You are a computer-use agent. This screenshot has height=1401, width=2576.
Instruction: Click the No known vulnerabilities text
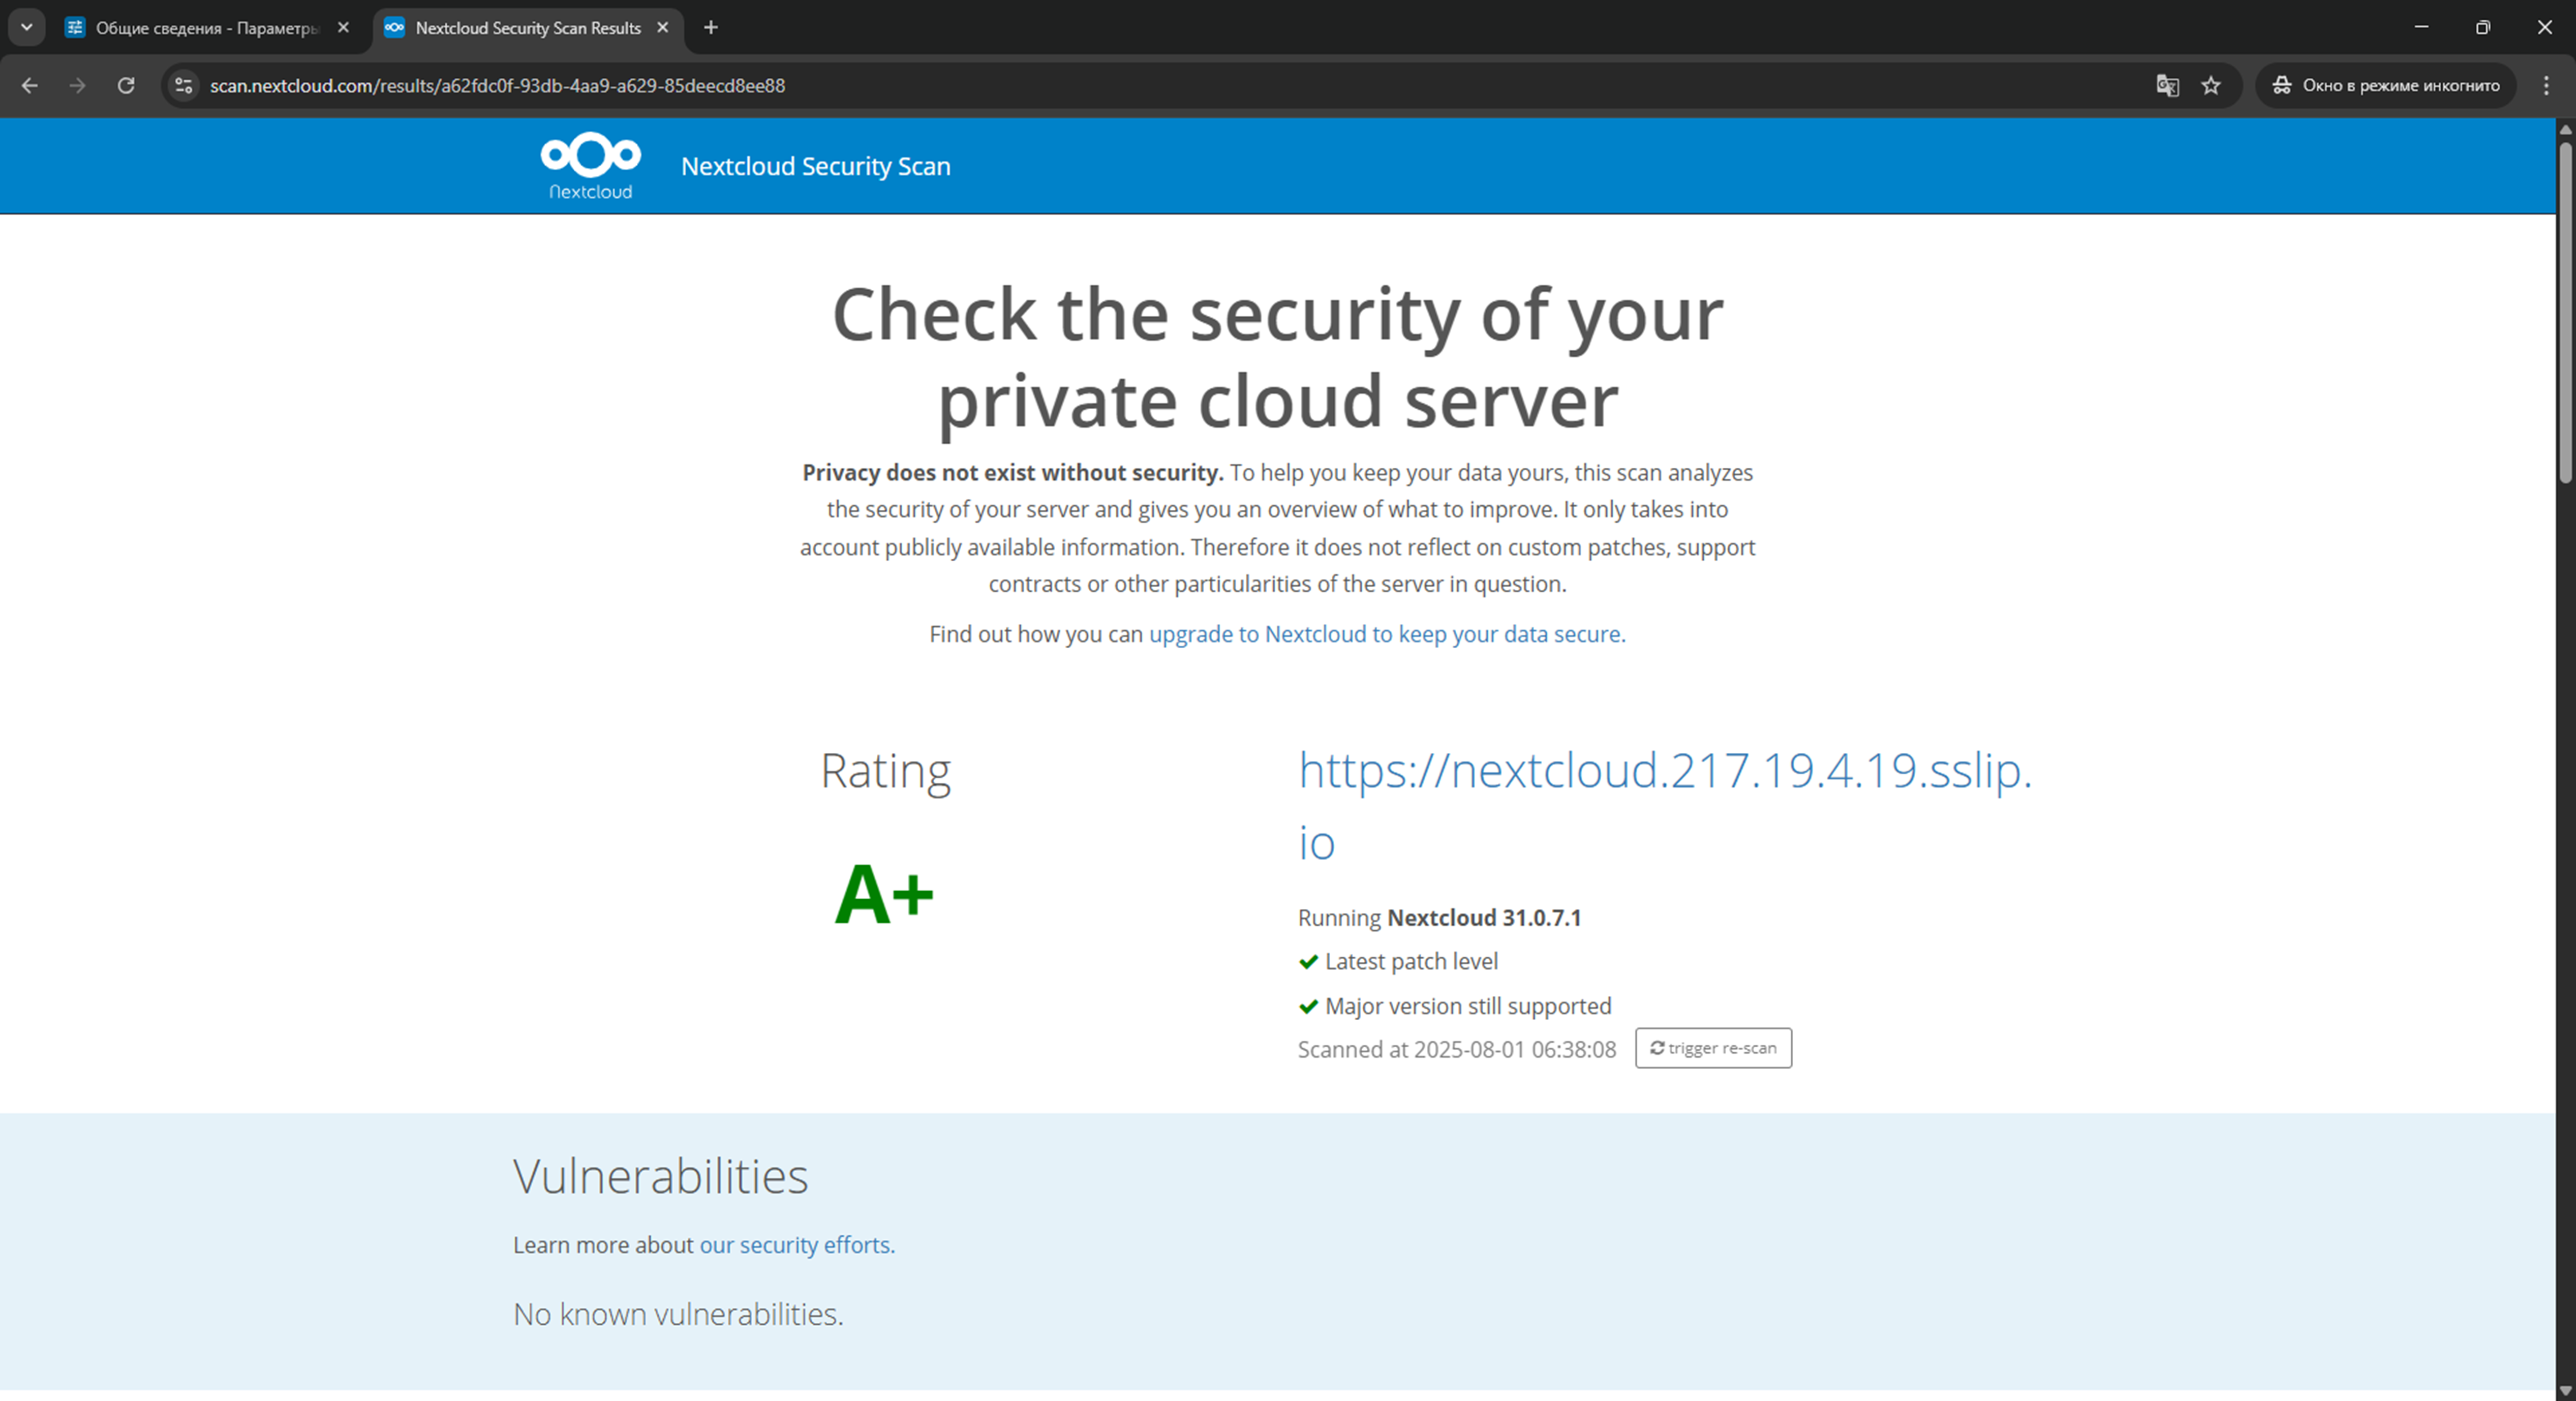point(678,1314)
